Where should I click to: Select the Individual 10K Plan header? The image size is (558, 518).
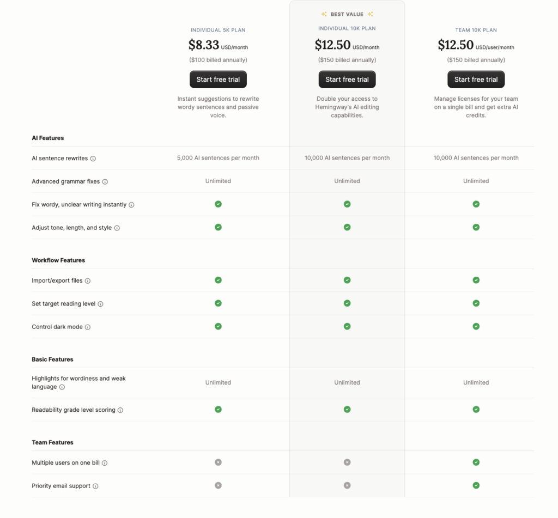(347, 28)
